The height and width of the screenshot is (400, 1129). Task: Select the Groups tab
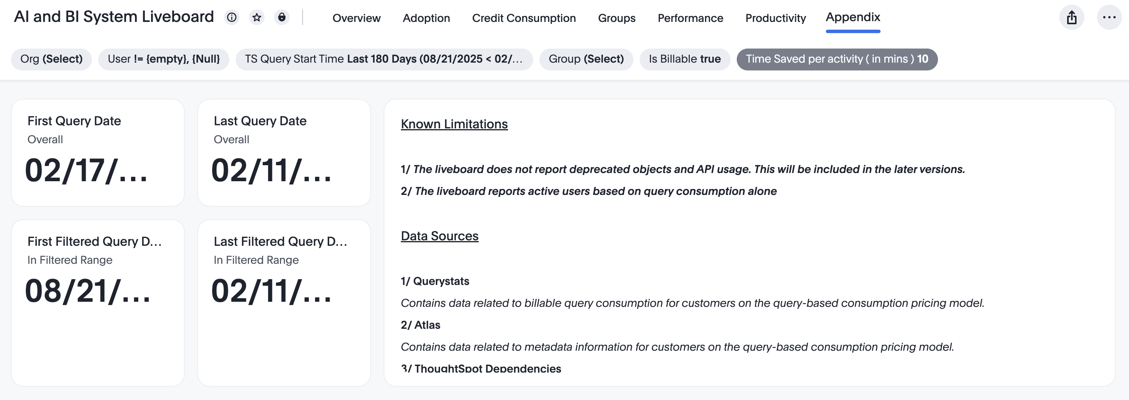617,18
